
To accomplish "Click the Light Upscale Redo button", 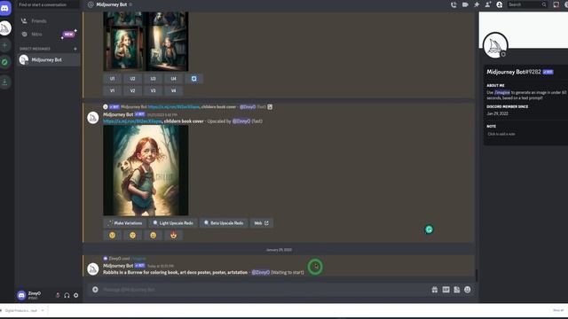I will pos(173,223).
